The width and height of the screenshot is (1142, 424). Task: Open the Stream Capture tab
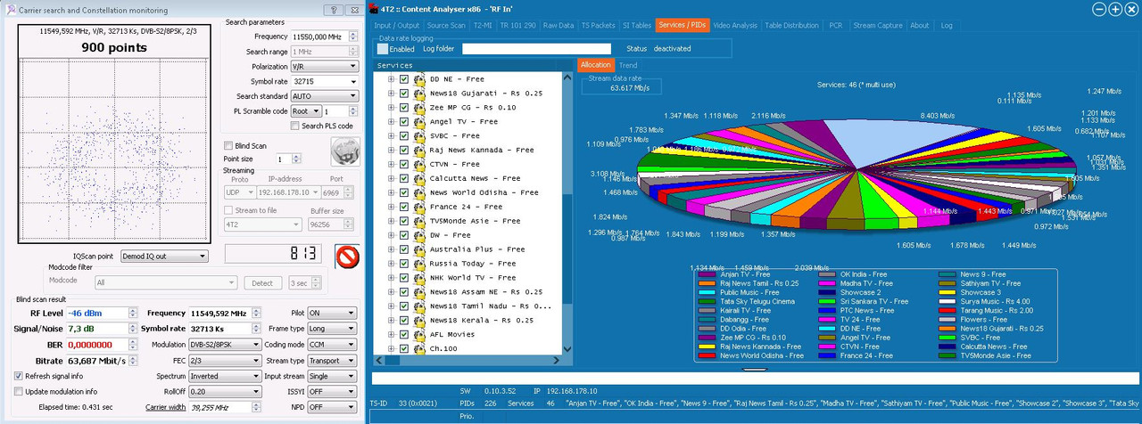(878, 26)
